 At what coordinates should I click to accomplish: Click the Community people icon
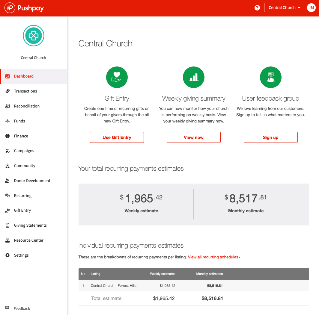(7, 166)
